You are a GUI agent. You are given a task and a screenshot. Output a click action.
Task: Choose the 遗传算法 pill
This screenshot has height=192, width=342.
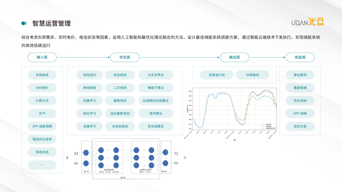(155, 113)
